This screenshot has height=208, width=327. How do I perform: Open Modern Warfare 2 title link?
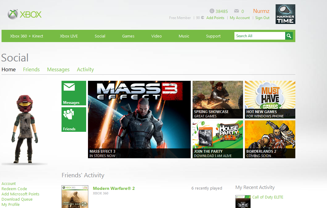coord(114,188)
